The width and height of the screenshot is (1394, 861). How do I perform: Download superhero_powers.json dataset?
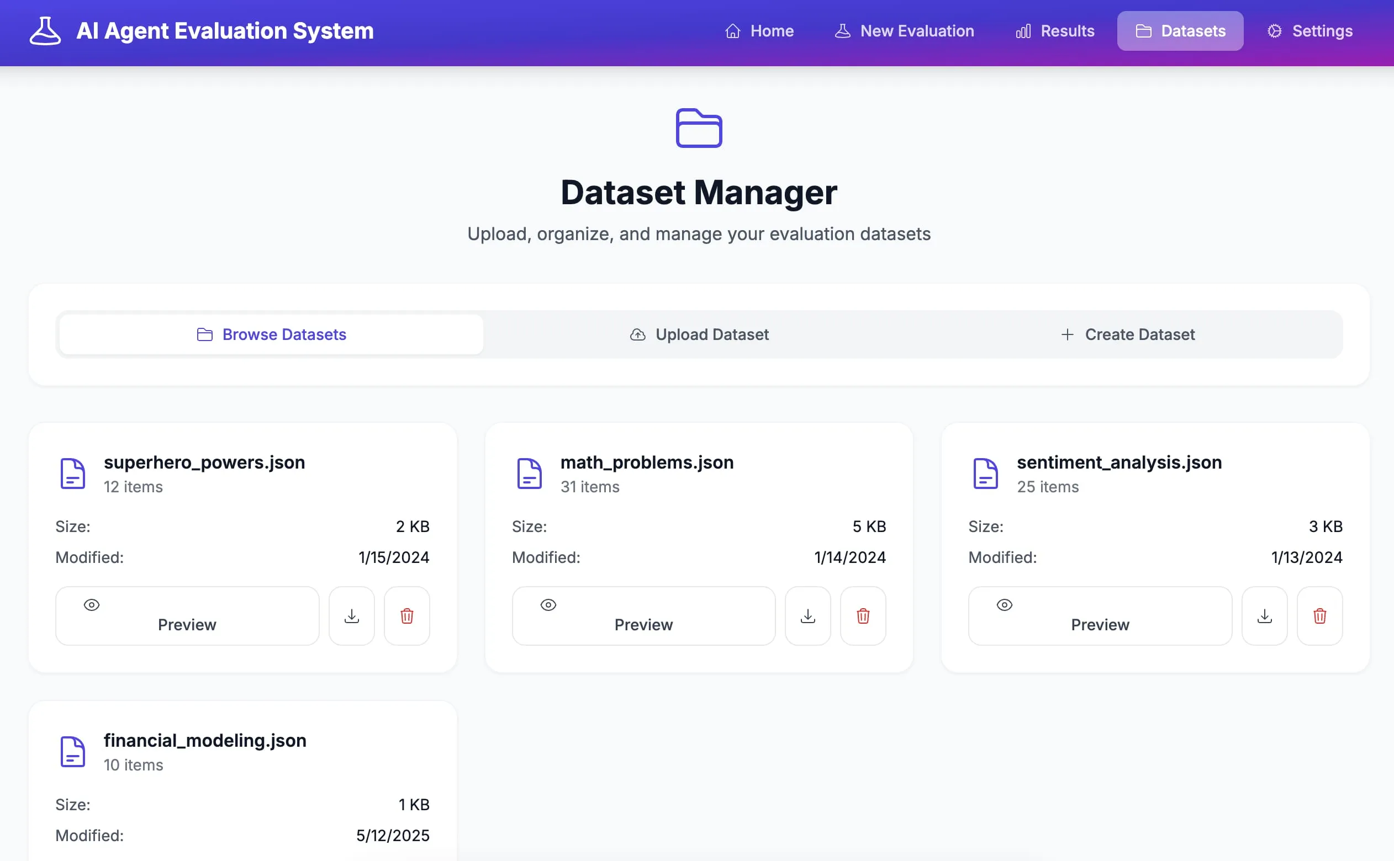pos(351,615)
